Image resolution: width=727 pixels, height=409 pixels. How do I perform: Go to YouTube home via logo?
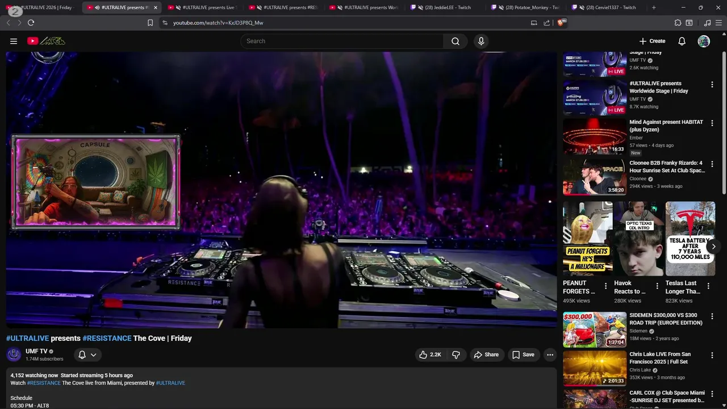(46, 41)
